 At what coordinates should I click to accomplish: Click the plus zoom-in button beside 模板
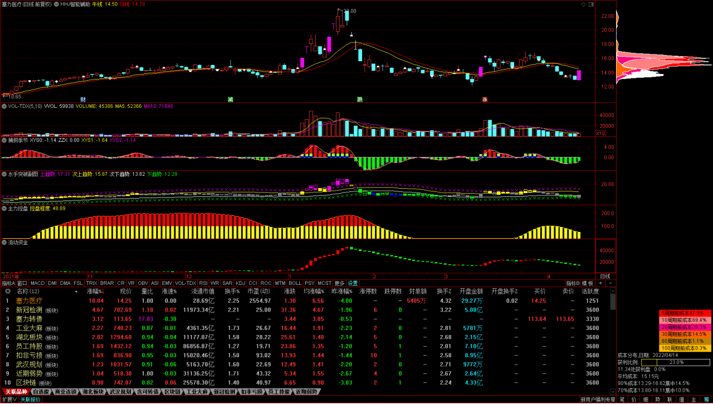[x=600, y=283]
